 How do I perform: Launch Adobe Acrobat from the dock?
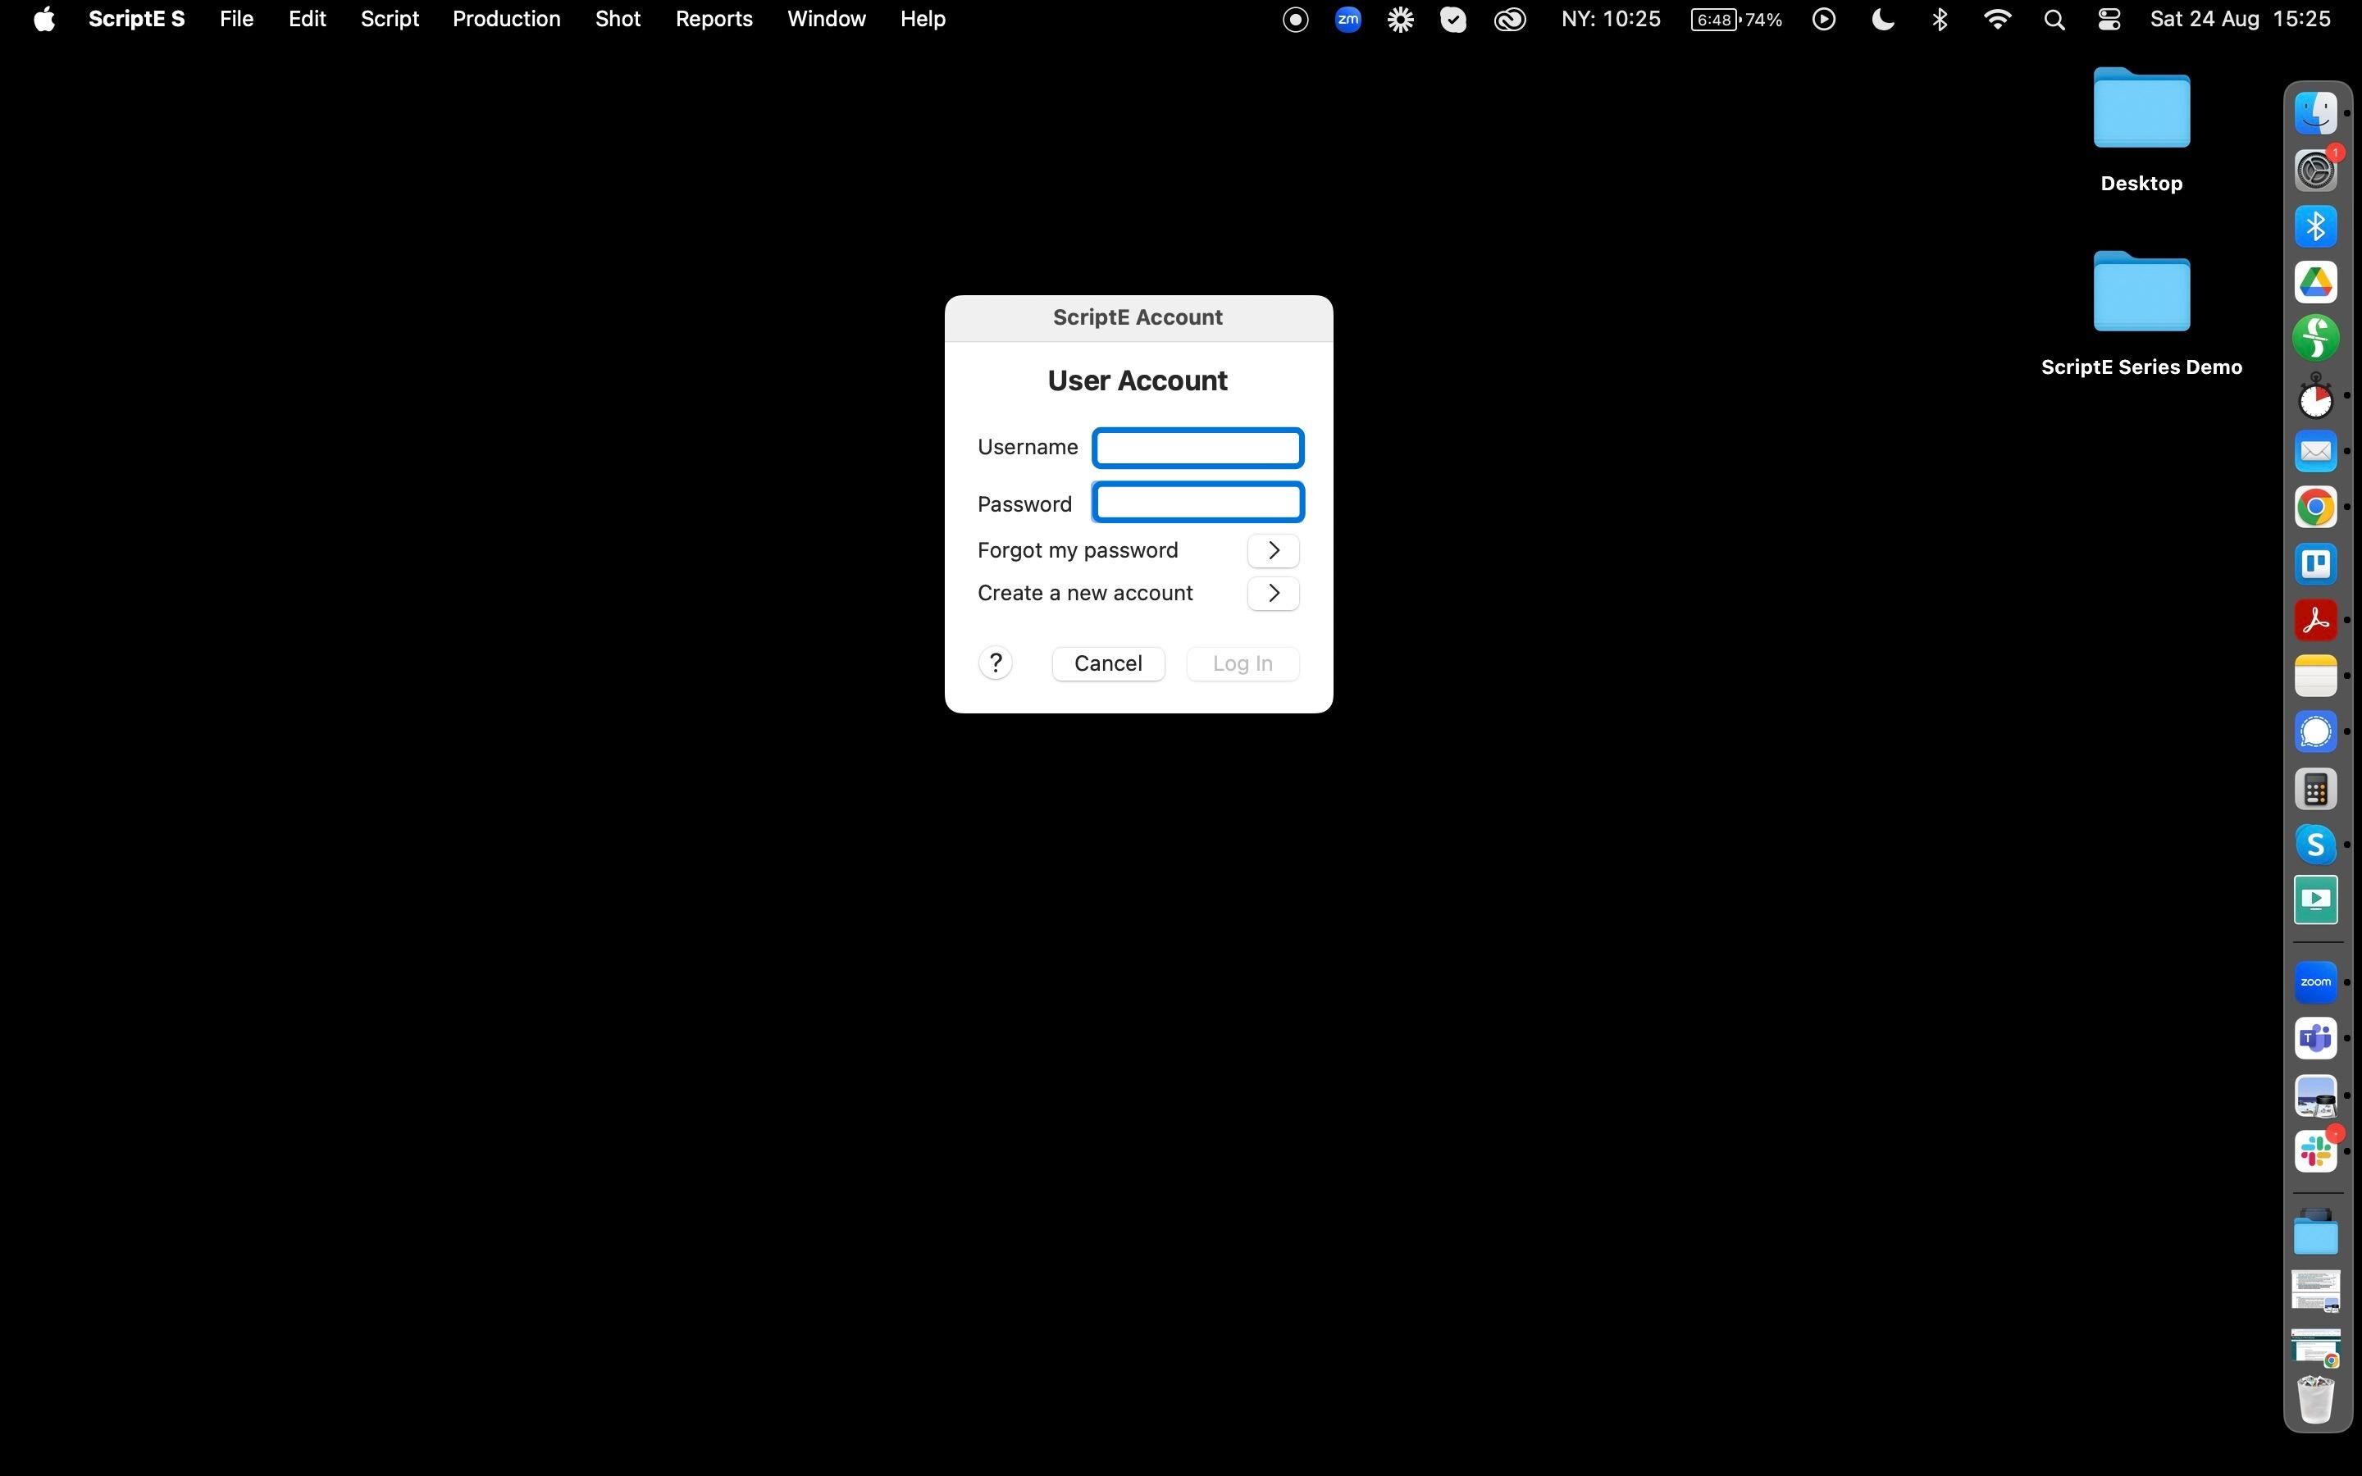pyautogui.click(x=2315, y=620)
